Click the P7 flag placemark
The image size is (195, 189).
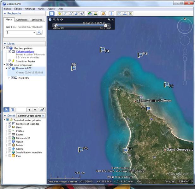[x=125, y=150]
